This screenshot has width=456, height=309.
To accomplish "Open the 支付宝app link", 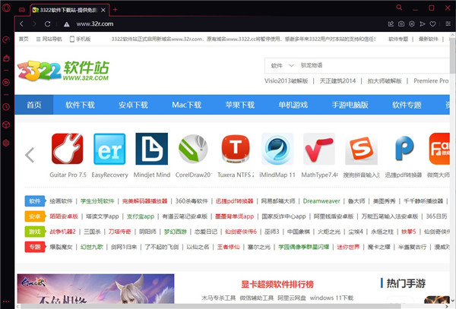I will point(141,216).
